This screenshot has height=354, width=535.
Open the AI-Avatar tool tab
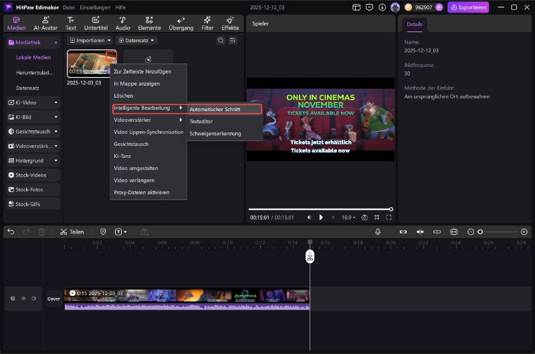(45, 23)
